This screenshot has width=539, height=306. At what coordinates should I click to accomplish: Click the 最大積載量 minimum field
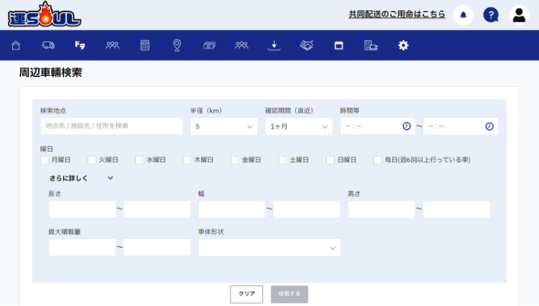tap(82, 247)
